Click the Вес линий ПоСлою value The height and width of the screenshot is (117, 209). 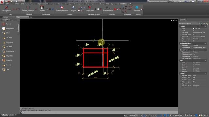pyautogui.click(x=199, y=37)
